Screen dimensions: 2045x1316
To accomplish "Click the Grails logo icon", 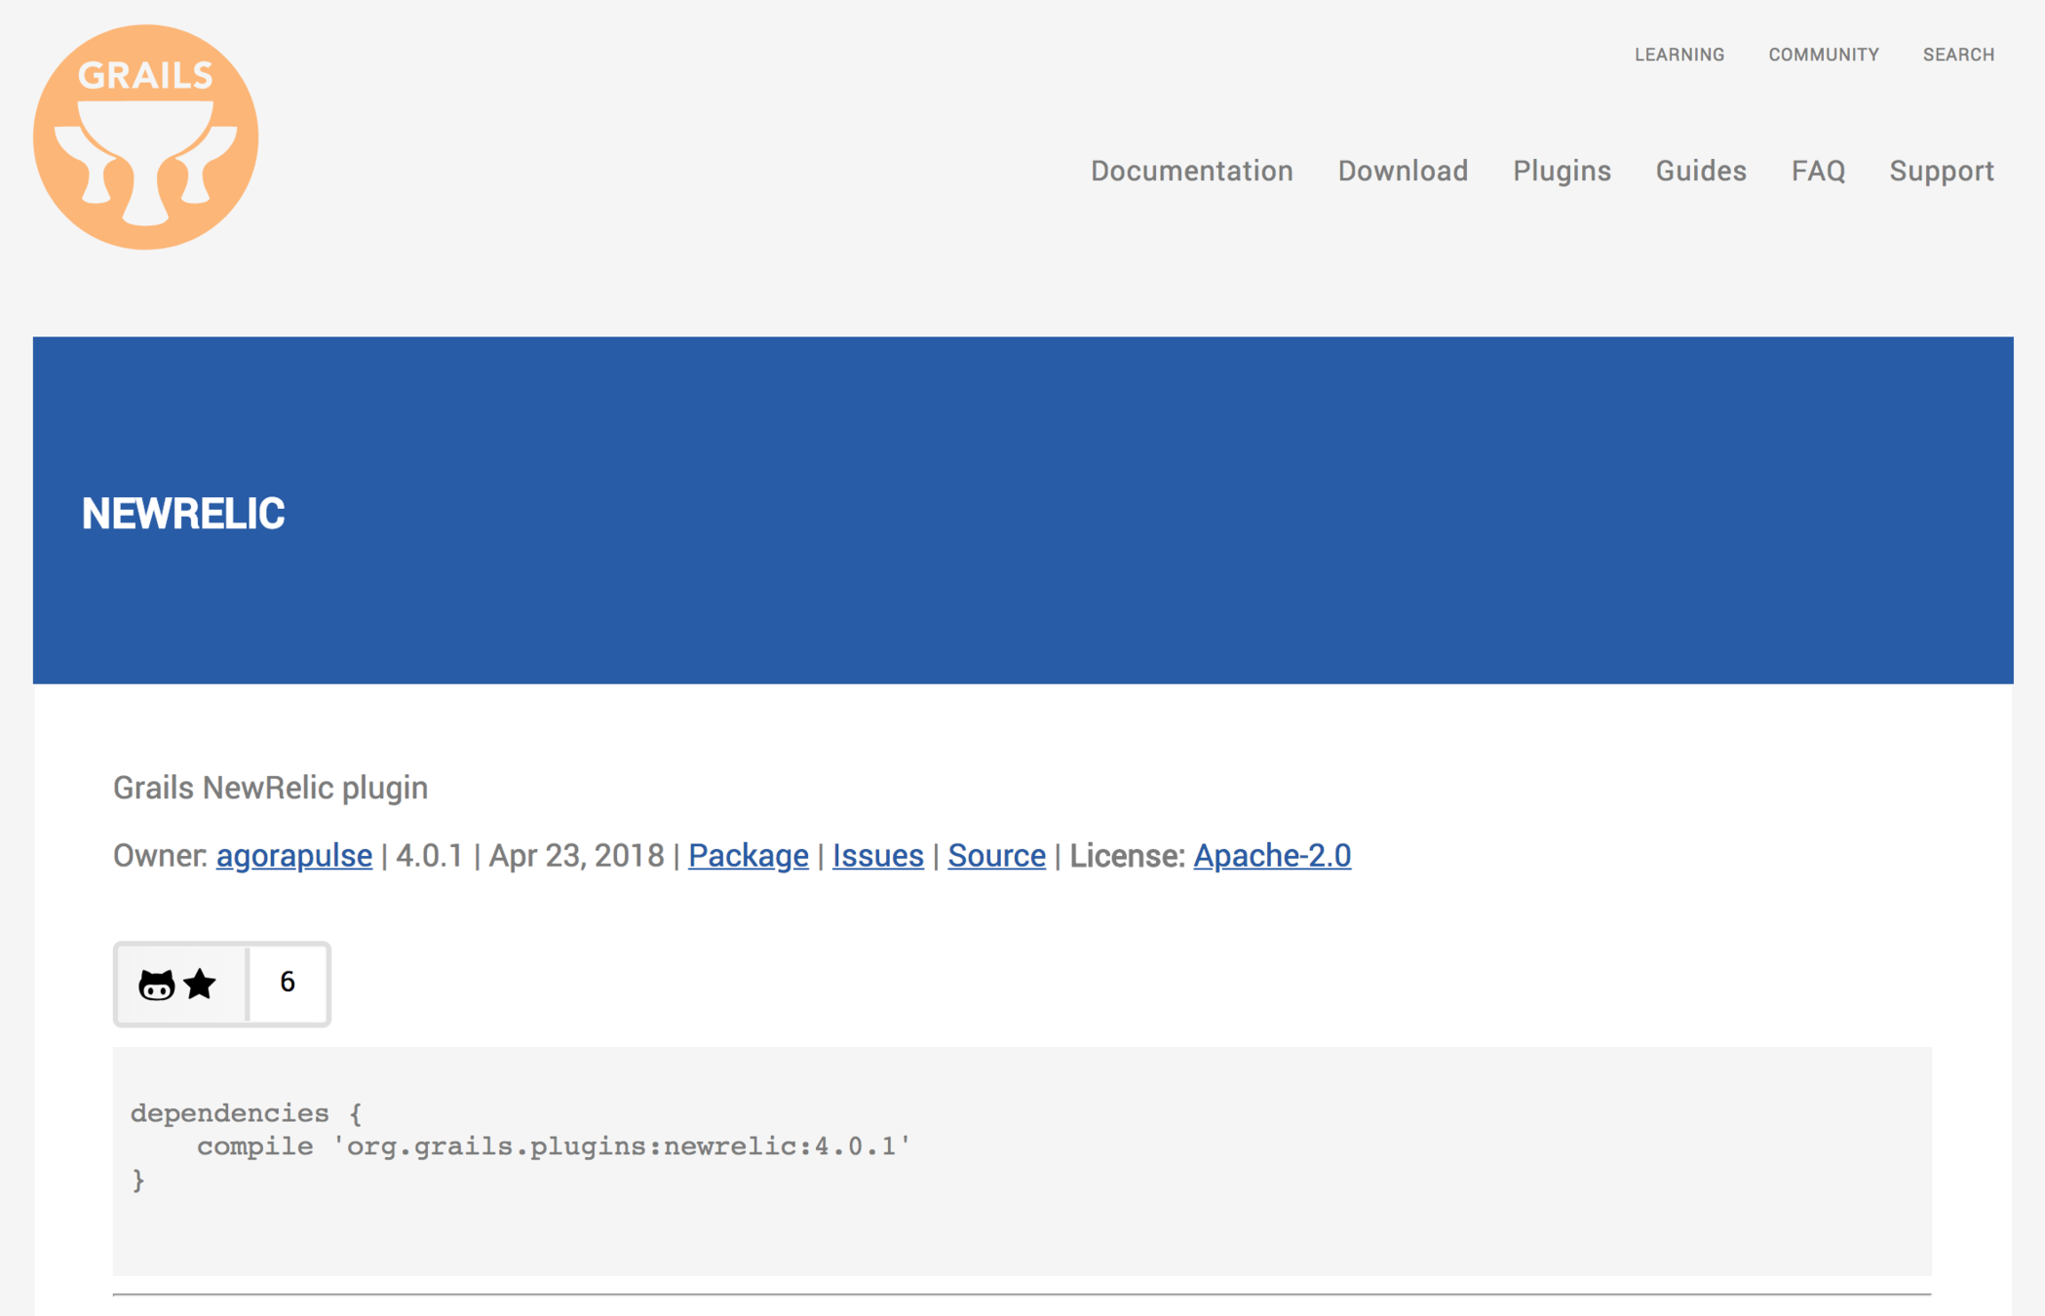I will tap(145, 137).
